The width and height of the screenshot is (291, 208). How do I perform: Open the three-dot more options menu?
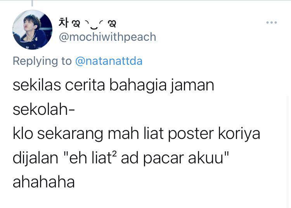click(x=272, y=23)
